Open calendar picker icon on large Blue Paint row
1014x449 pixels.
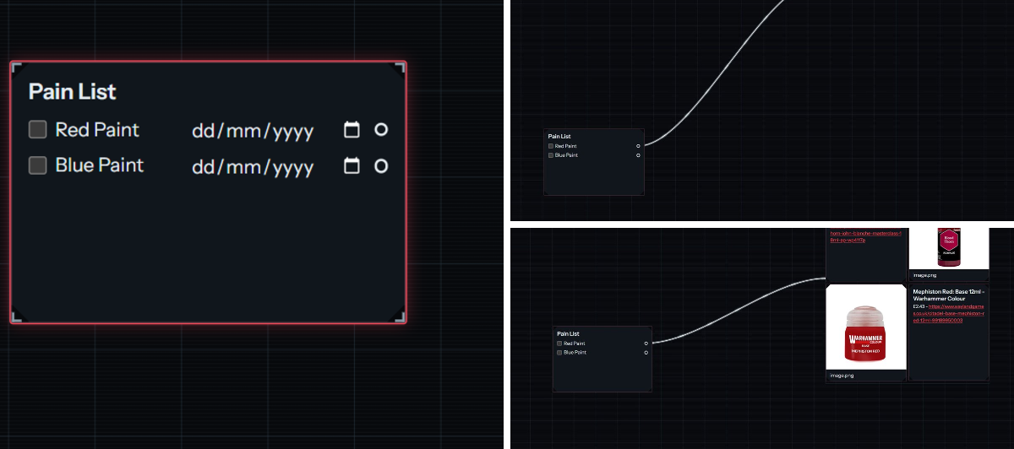tap(352, 165)
